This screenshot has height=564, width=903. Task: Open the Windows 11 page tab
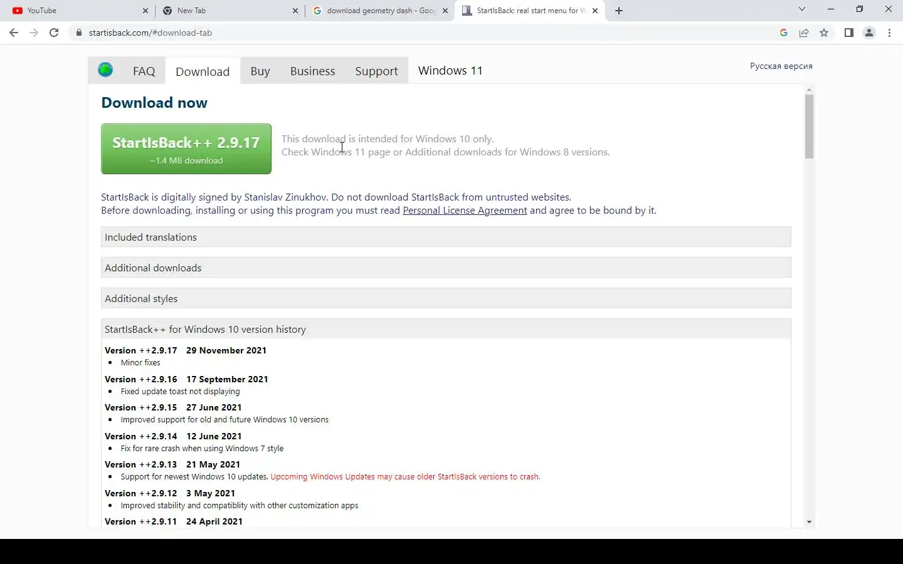point(450,70)
